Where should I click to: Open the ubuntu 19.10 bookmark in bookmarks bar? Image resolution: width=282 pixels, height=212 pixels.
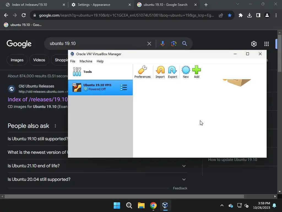click(x=23, y=25)
